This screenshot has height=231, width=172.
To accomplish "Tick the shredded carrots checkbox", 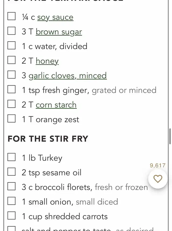I will pyautogui.click(x=12, y=216).
